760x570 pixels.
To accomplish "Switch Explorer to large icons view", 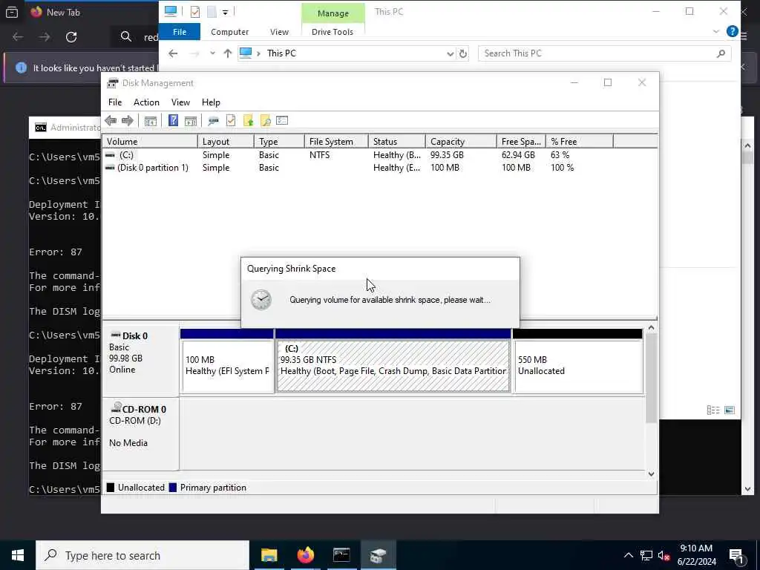I will (730, 410).
